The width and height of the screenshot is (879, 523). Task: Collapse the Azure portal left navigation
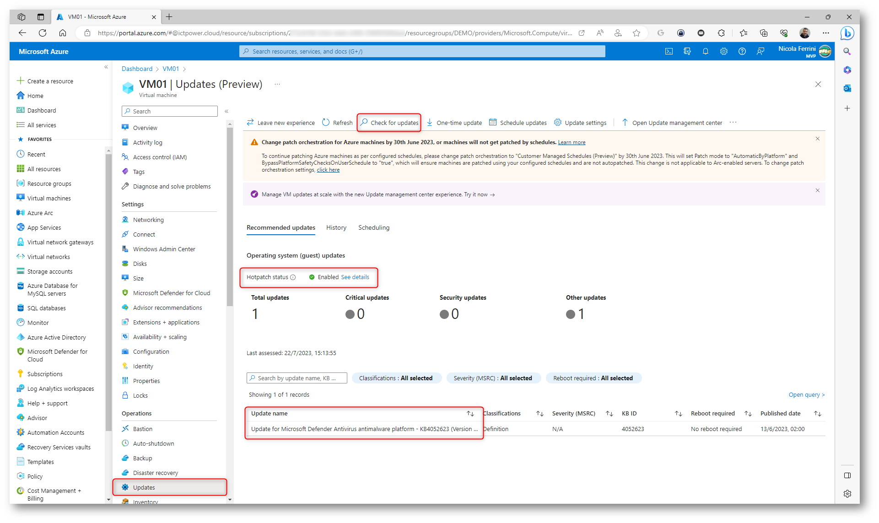click(106, 67)
